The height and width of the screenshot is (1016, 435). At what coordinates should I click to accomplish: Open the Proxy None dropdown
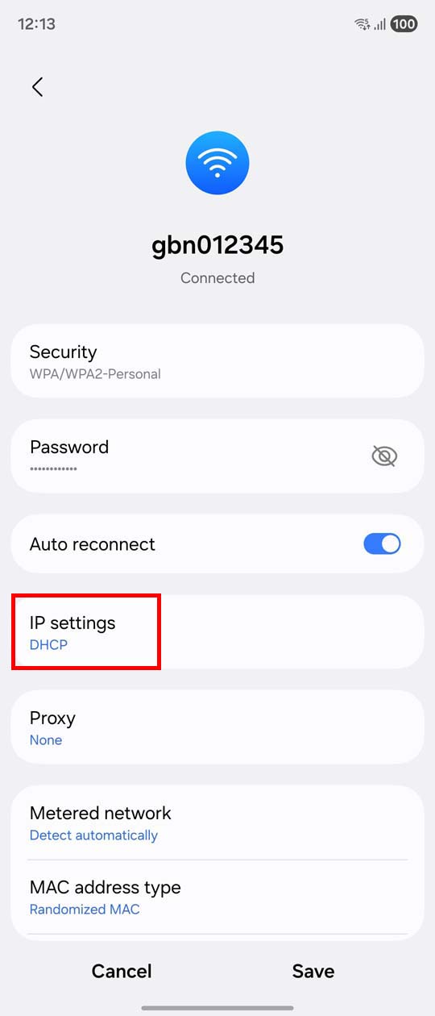tap(217, 727)
